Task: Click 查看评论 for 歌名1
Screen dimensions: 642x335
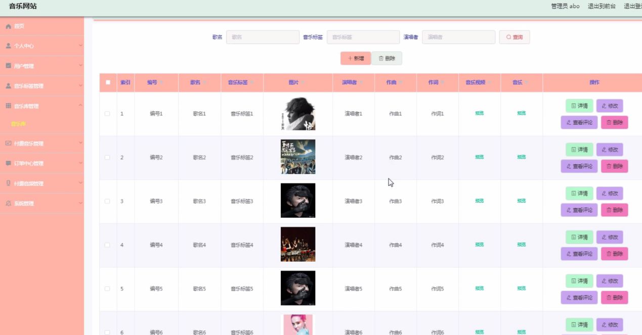Action: pyautogui.click(x=579, y=123)
